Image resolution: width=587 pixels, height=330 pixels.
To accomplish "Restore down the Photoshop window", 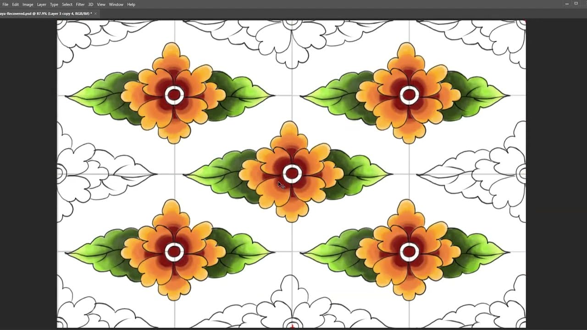I will [x=576, y=4].
